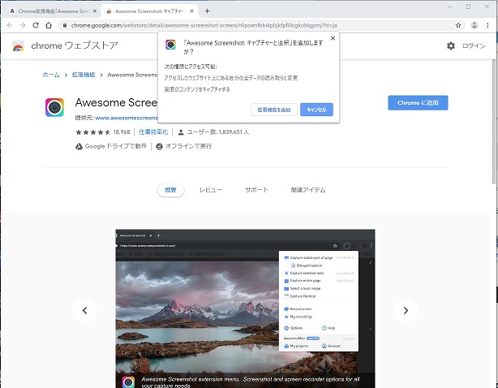Click 仕事効率化 category link

(153, 131)
